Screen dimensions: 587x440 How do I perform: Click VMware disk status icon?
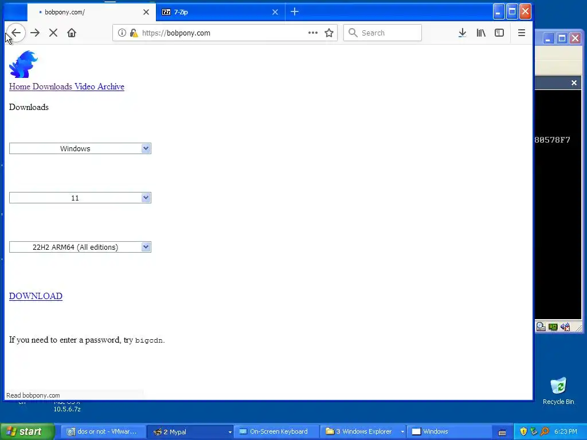pos(541,327)
